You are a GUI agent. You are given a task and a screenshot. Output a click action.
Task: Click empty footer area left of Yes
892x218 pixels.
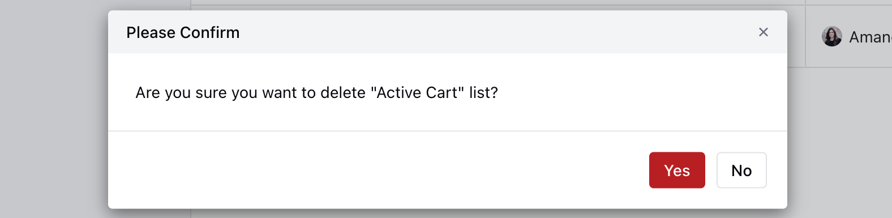point(374,170)
